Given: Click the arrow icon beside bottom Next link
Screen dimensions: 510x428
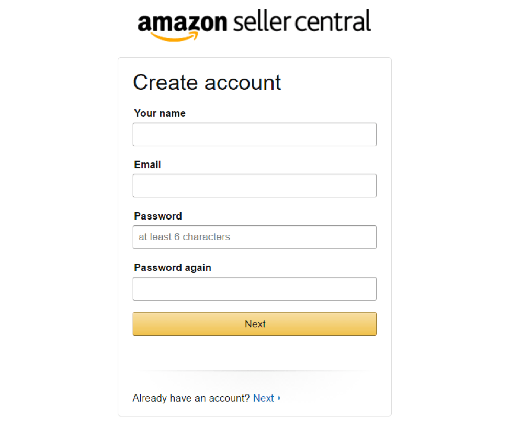Looking at the screenshot, I should pyautogui.click(x=280, y=398).
